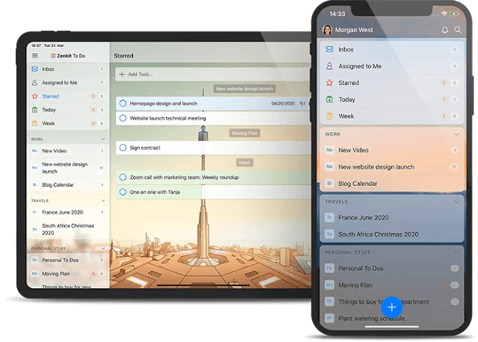Click the Add Task input field

click(x=213, y=74)
